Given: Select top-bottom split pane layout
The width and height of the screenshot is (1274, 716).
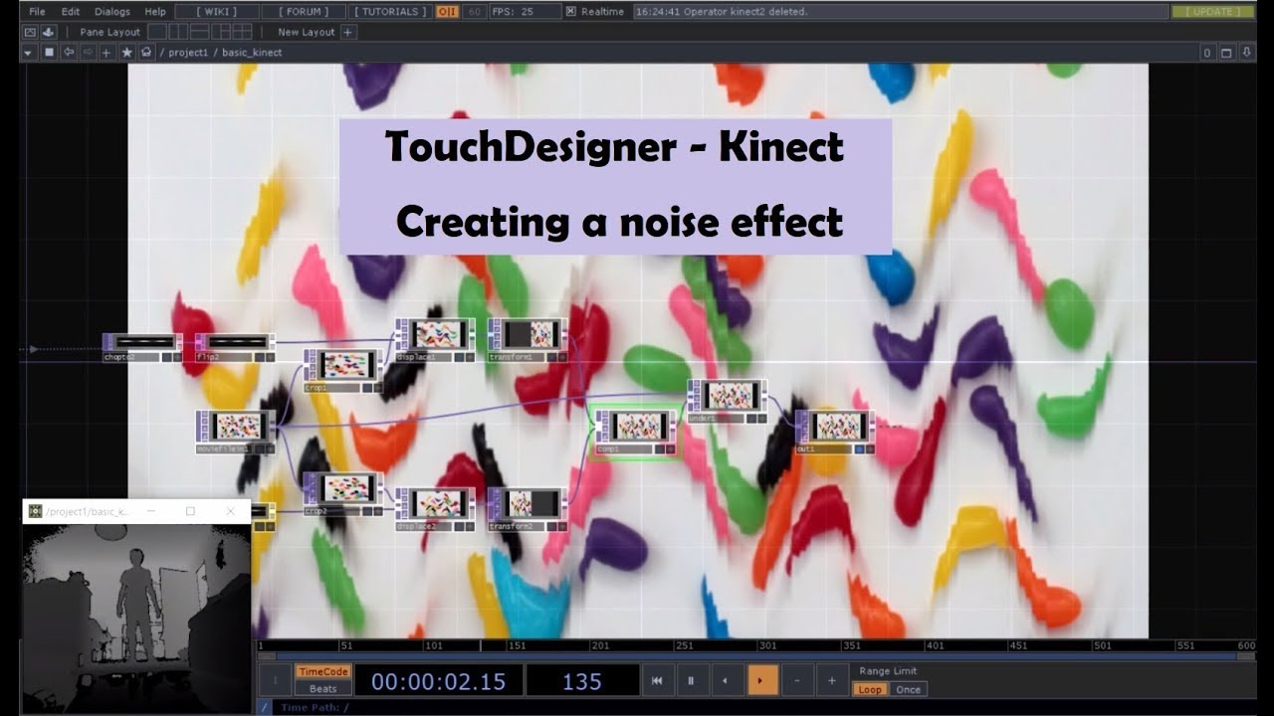Looking at the screenshot, I should tap(200, 32).
